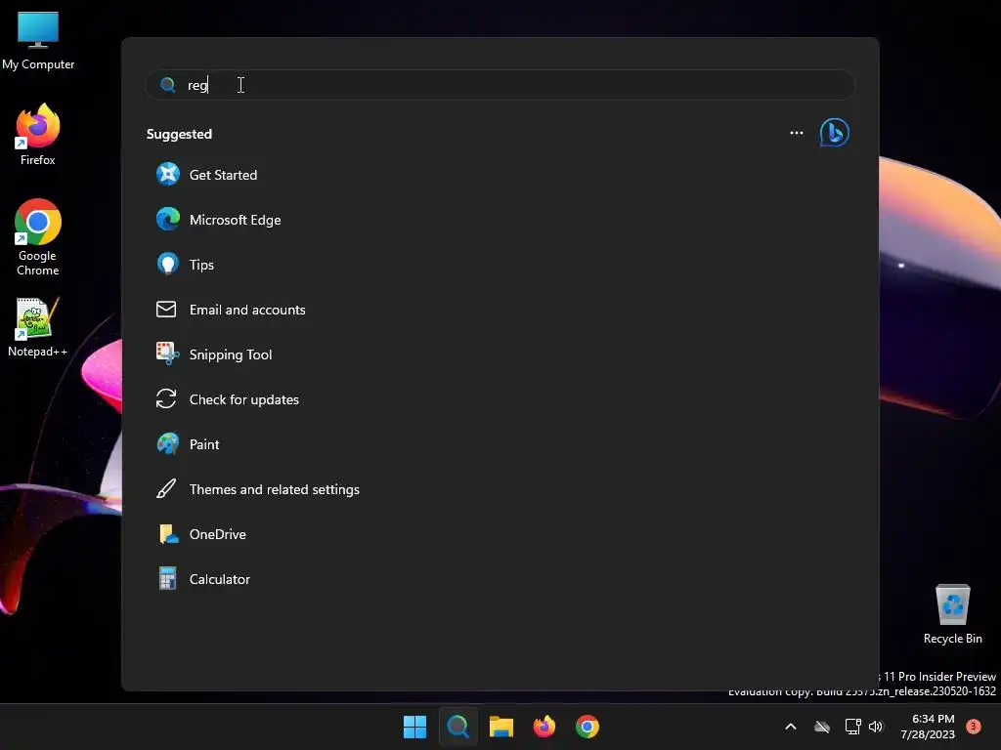Open File Explorer from the taskbar
Viewport: 1001px width, 750px height.
[x=501, y=727]
